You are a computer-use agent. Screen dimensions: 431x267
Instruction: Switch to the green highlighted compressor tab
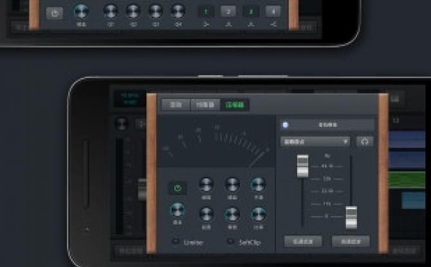[235, 105]
